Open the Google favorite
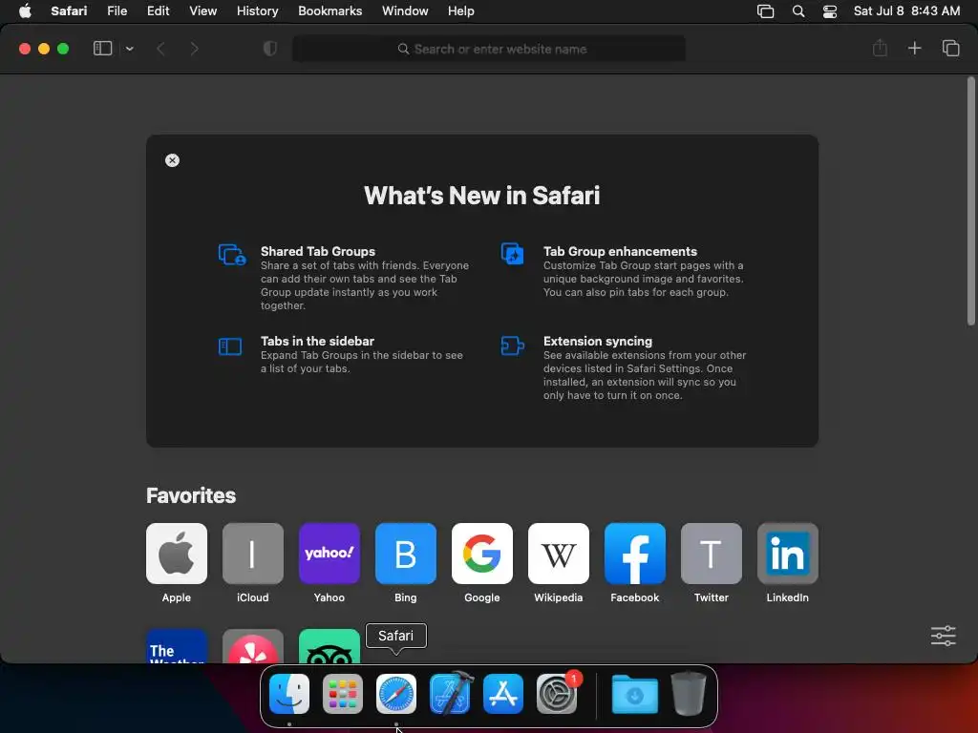This screenshot has width=978, height=733. click(x=482, y=554)
